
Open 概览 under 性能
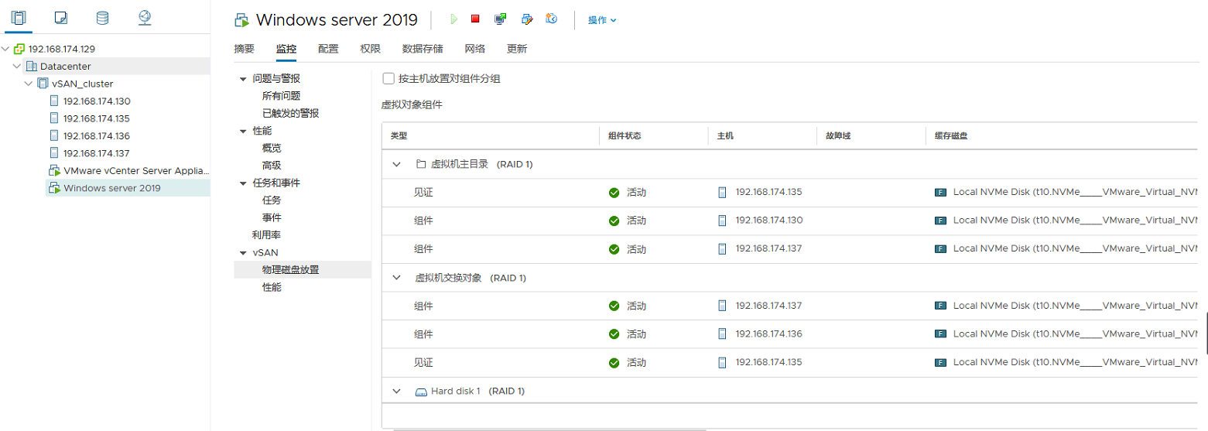[272, 148]
